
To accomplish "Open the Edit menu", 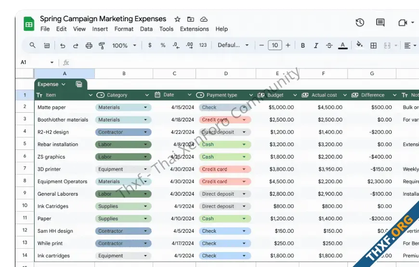I will tap(61, 29).
